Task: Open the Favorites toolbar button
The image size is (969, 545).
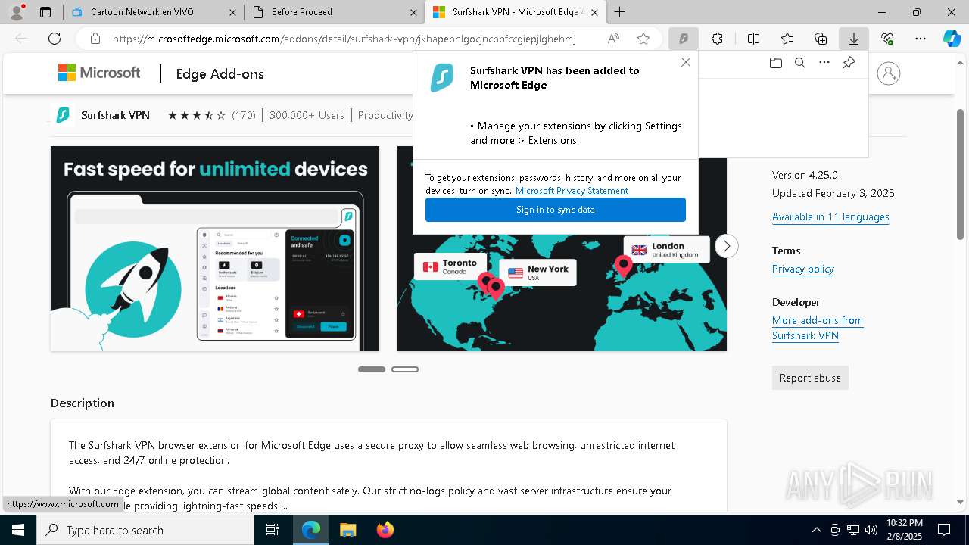Action: pyautogui.click(x=787, y=39)
